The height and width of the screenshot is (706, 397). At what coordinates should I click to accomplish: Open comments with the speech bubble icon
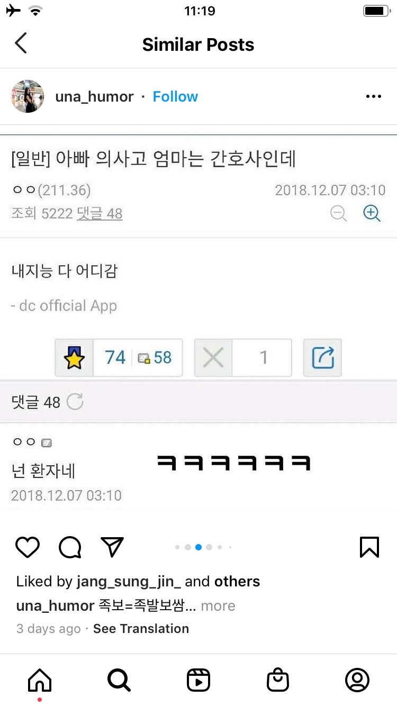(x=70, y=547)
